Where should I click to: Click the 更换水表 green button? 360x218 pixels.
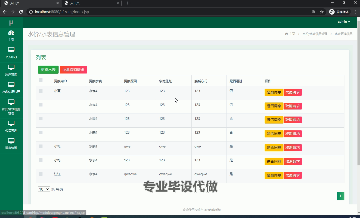coord(48,70)
